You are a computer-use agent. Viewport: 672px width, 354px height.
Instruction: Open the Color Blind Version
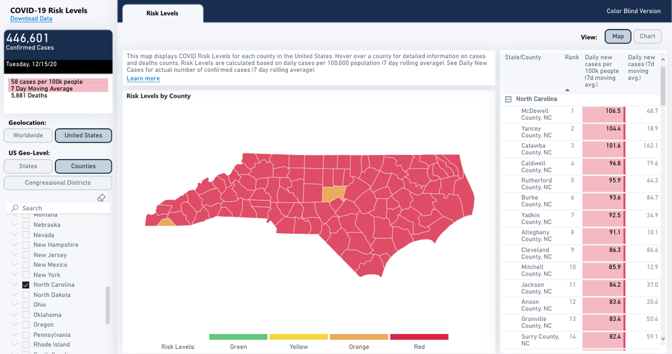point(634,10)
